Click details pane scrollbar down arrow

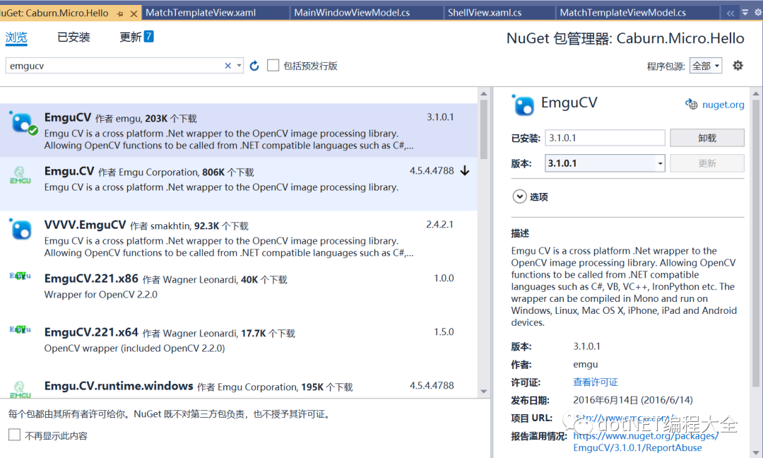click(x=756, y=452)
